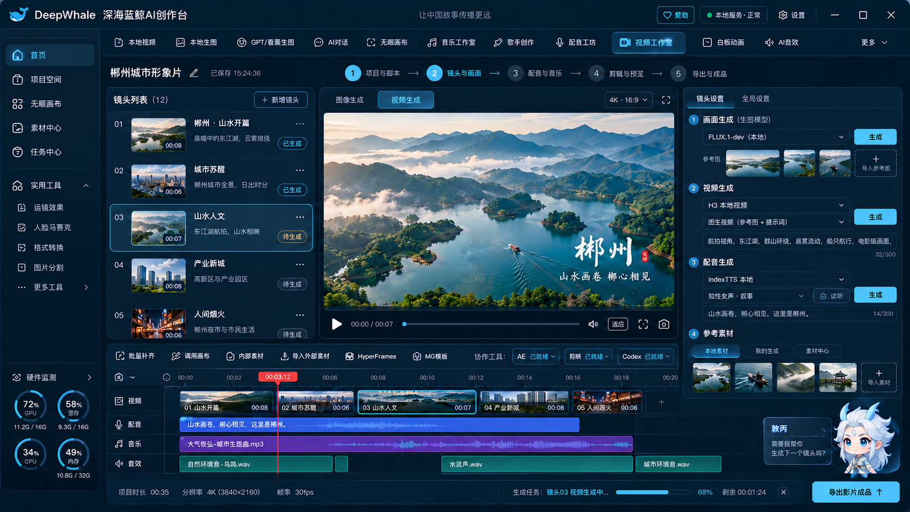The width and height of the screenshot is (910, 512).
Task: Rename project with the pencil edit icon
Action: [194, 73]
